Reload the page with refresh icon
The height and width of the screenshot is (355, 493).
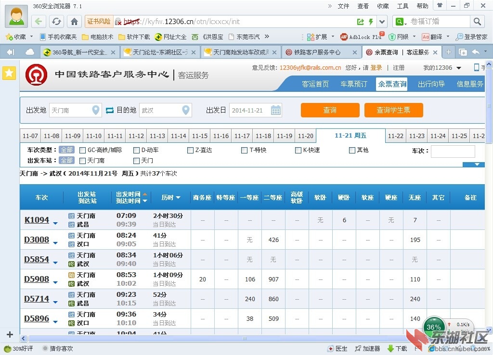coord(56,22)
